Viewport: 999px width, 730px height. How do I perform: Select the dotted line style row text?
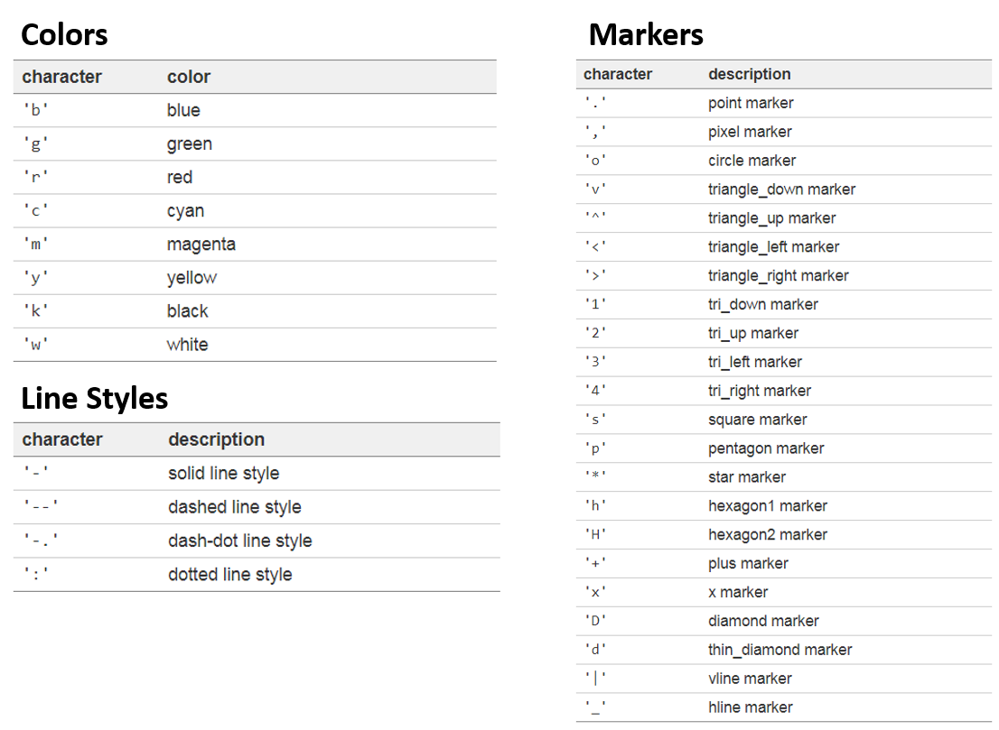click(x=230, y=575)
